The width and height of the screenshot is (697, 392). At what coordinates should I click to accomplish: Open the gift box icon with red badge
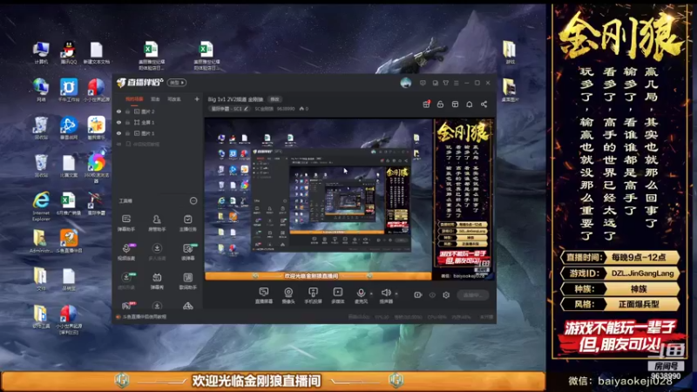point(426,104)
